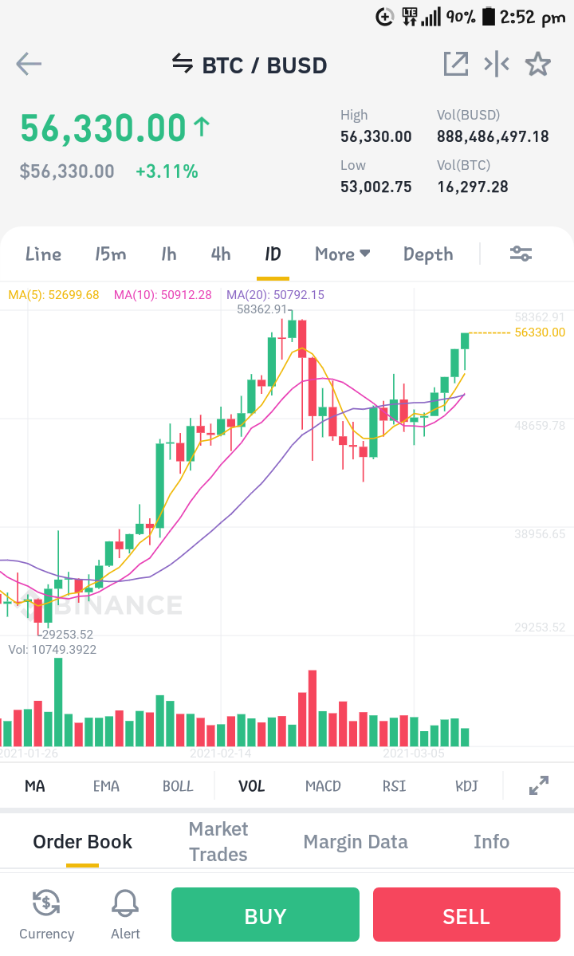Expand chart to fullscreen
The image size is (574, 956).
539,785
